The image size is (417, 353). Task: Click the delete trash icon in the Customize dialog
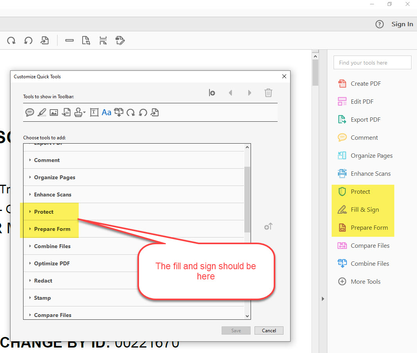[268, 93]
